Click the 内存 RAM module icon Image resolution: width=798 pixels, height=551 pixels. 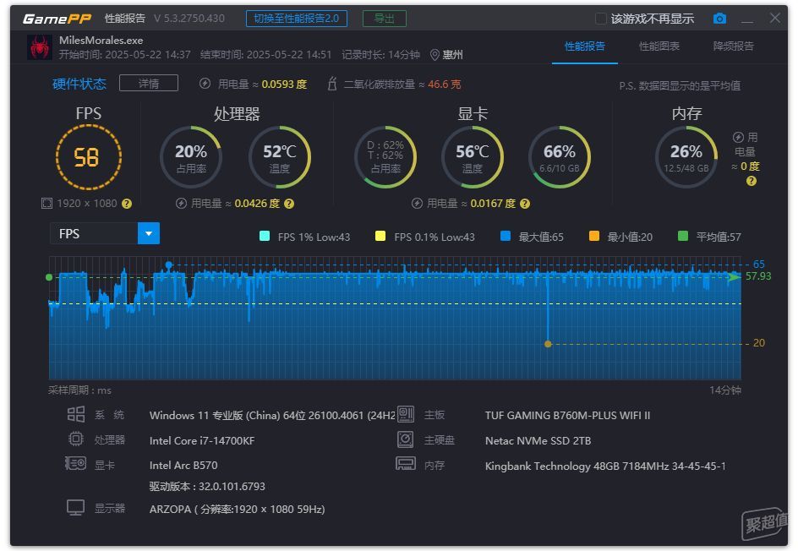(x=406, y=463)
